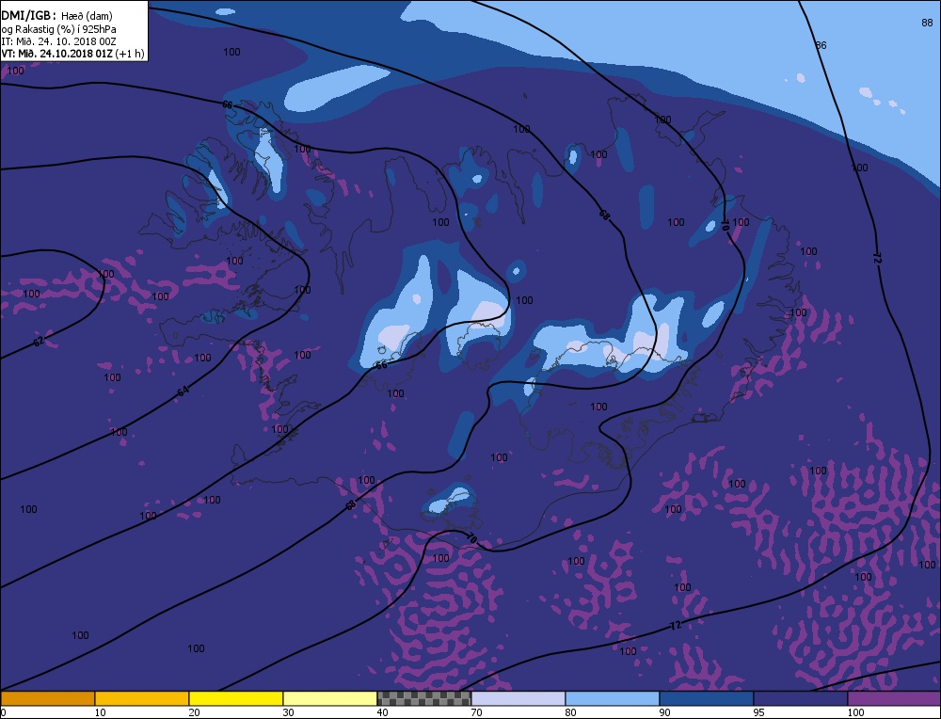Click the legend scale's '20' tick label
Screen dimensions: 941x719
pos(195,712)
